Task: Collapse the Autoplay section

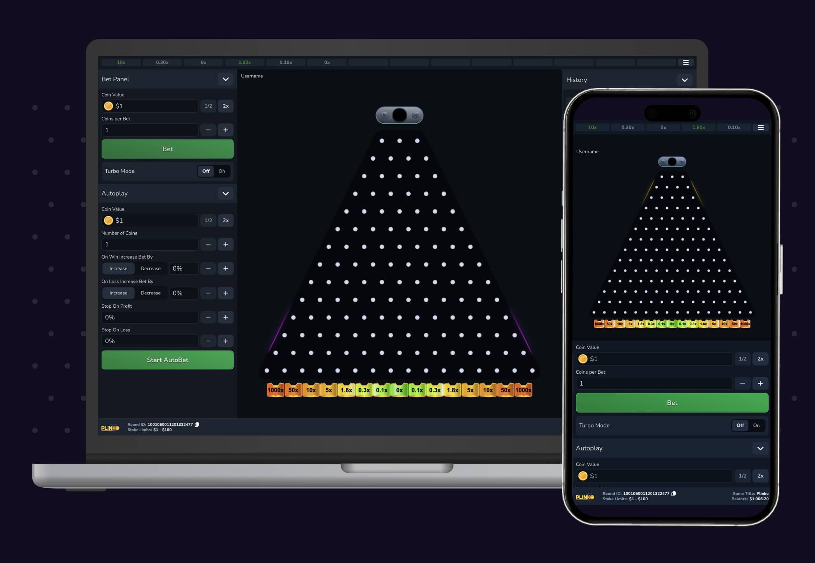Action: [x=226, y=193]
